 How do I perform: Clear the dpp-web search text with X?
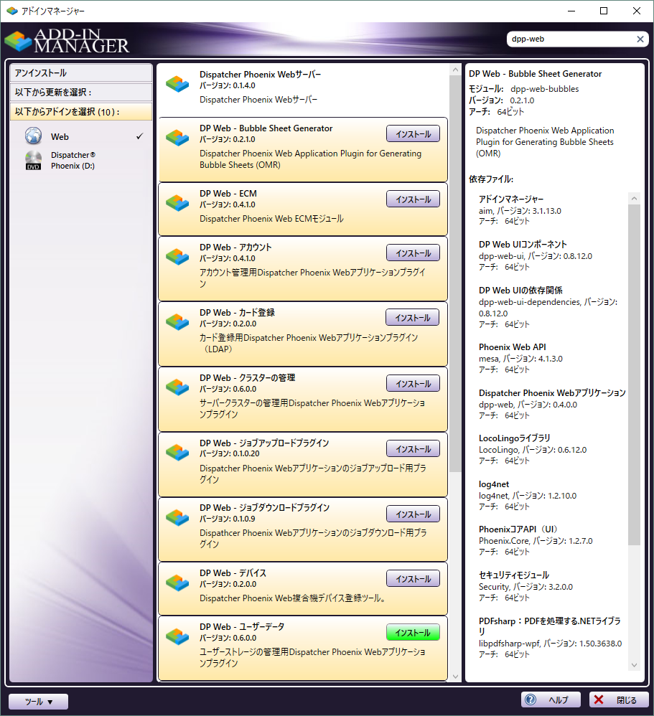tap(640, 39)
